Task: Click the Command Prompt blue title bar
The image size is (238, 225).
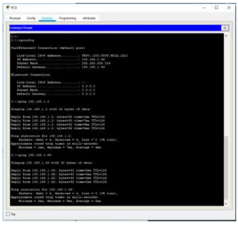Action: tap(115, 28)
